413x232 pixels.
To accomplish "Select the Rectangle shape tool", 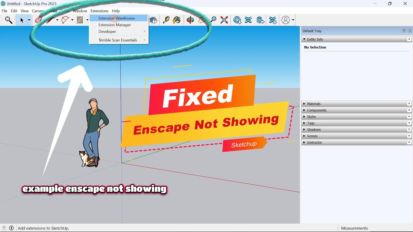I will (80, 20).
